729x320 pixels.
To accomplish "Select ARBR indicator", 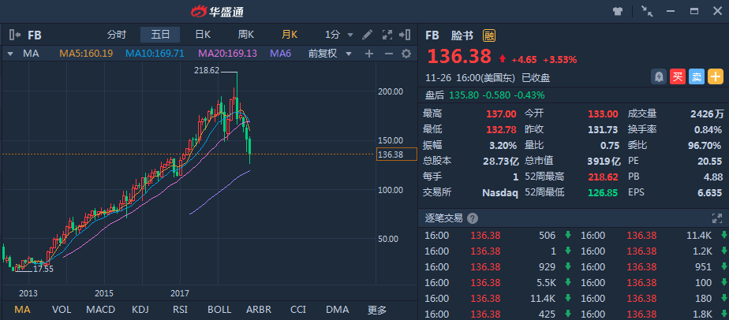I will coord(259,310).
